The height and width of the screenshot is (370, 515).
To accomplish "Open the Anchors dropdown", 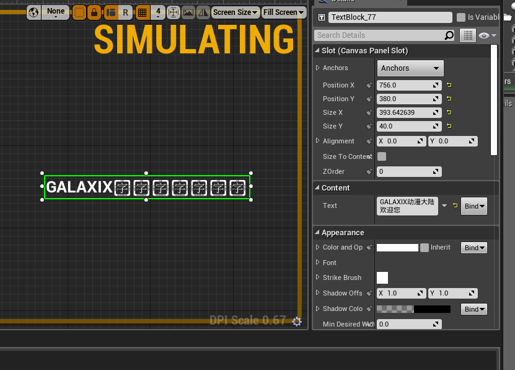I will pos(410,68).
